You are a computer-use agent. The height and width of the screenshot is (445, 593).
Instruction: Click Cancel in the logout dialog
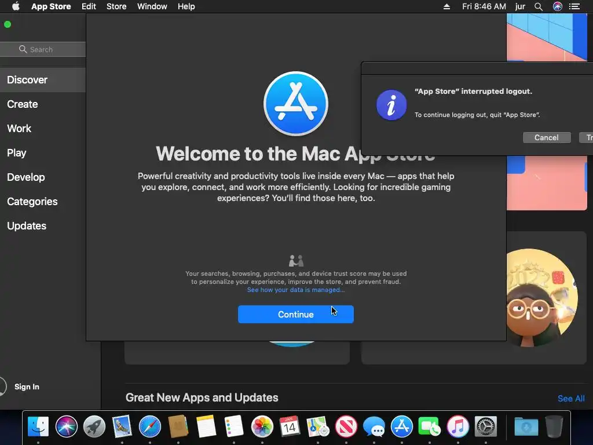547,138
